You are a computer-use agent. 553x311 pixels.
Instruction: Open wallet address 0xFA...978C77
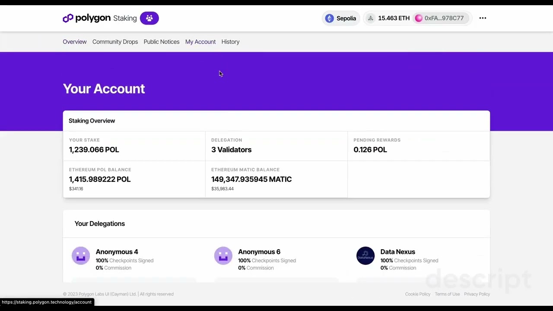pyautogui.click(x=441, y=18)
